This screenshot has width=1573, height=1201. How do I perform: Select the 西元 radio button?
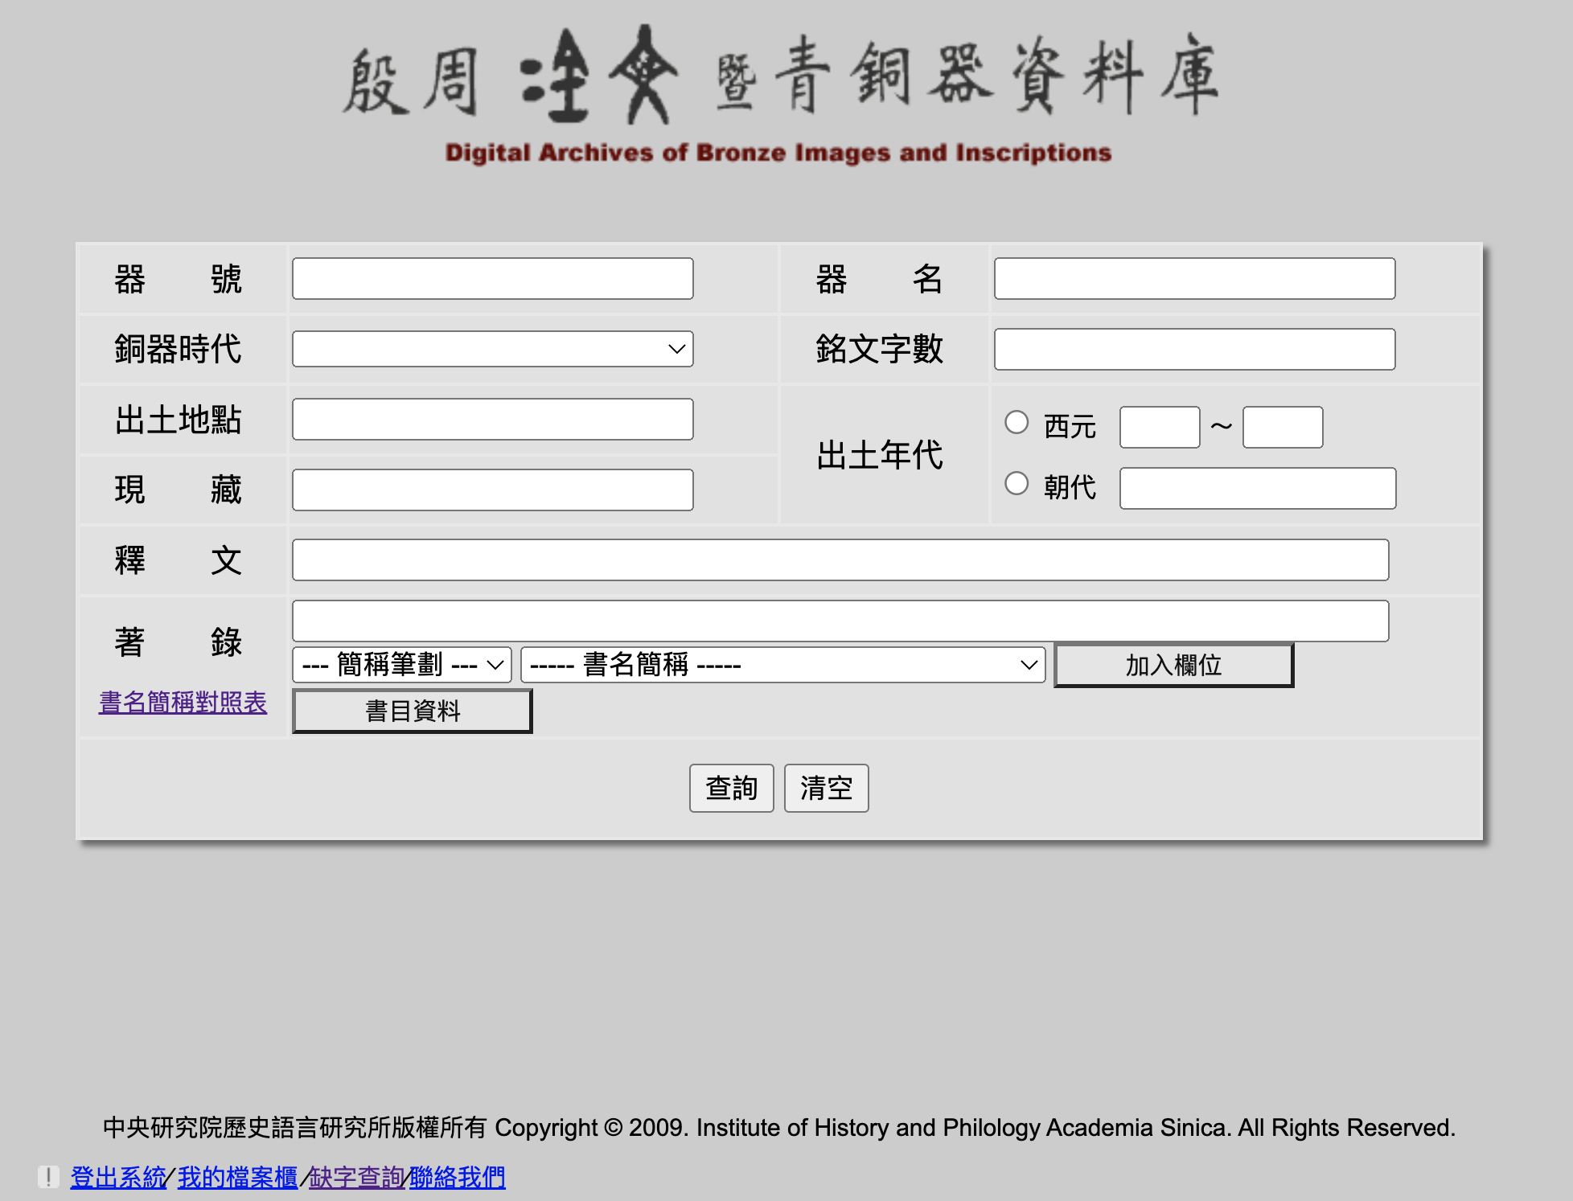click(1016, 423)
